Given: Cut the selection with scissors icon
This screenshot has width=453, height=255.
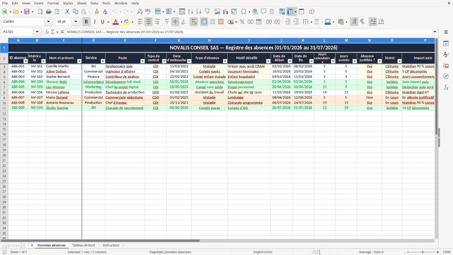Looking at the screenshot, I should click(67, 12).
